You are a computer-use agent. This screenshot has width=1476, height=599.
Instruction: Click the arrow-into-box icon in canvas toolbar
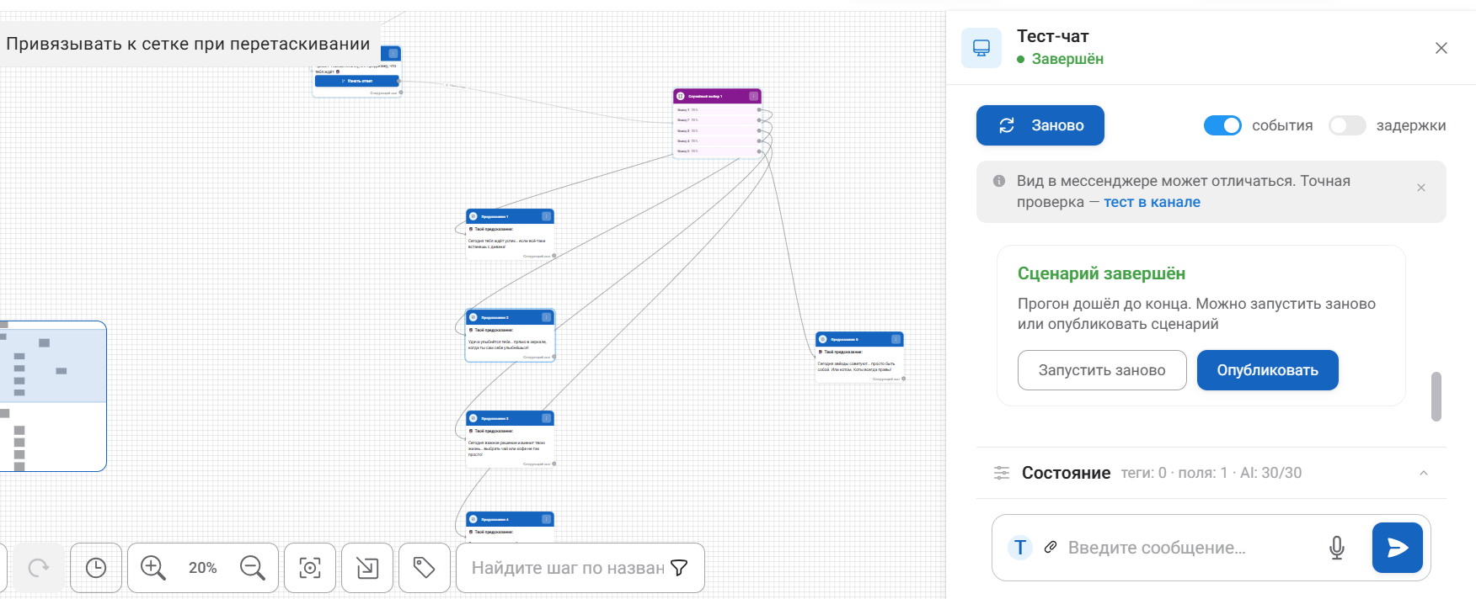(x=367, y=569)
